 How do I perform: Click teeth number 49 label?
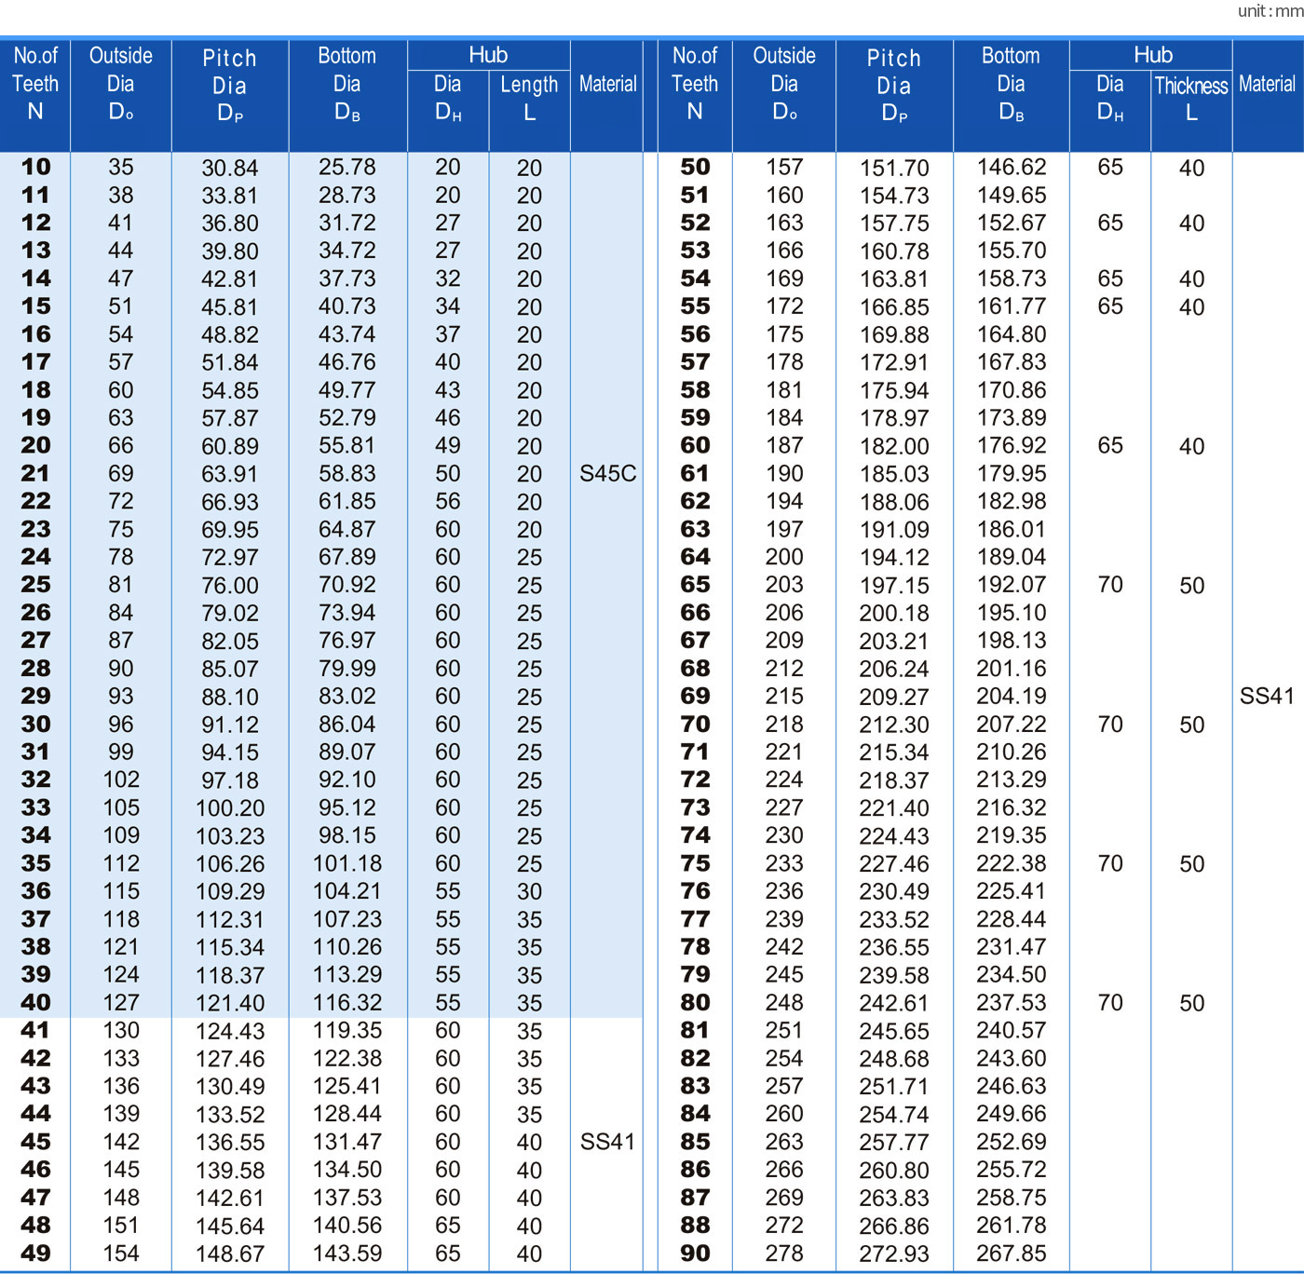(35, 1254)
